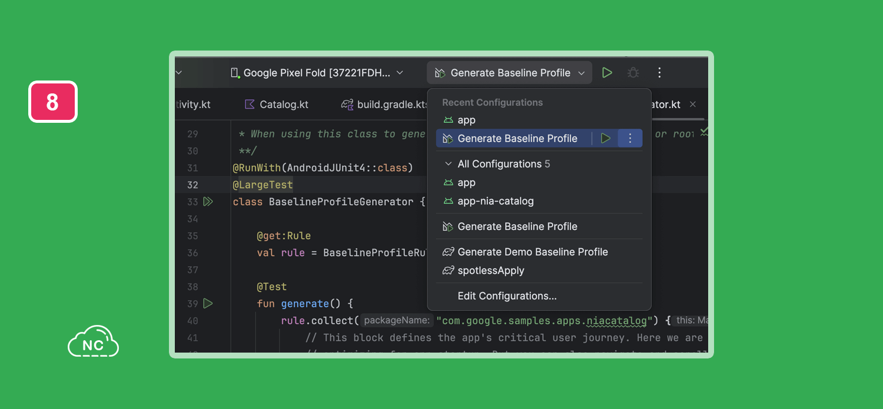Choose Generate Baseline Profile under All Configurations
Image resolution: width=883 pixels, height=409 pixels.
click(539, 226)
